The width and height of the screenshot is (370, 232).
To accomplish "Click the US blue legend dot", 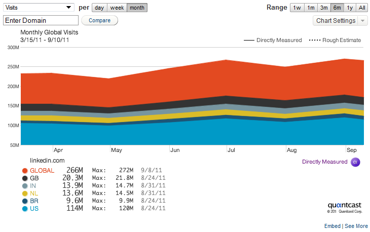I will pyautogui.click(x=25, y=209).
